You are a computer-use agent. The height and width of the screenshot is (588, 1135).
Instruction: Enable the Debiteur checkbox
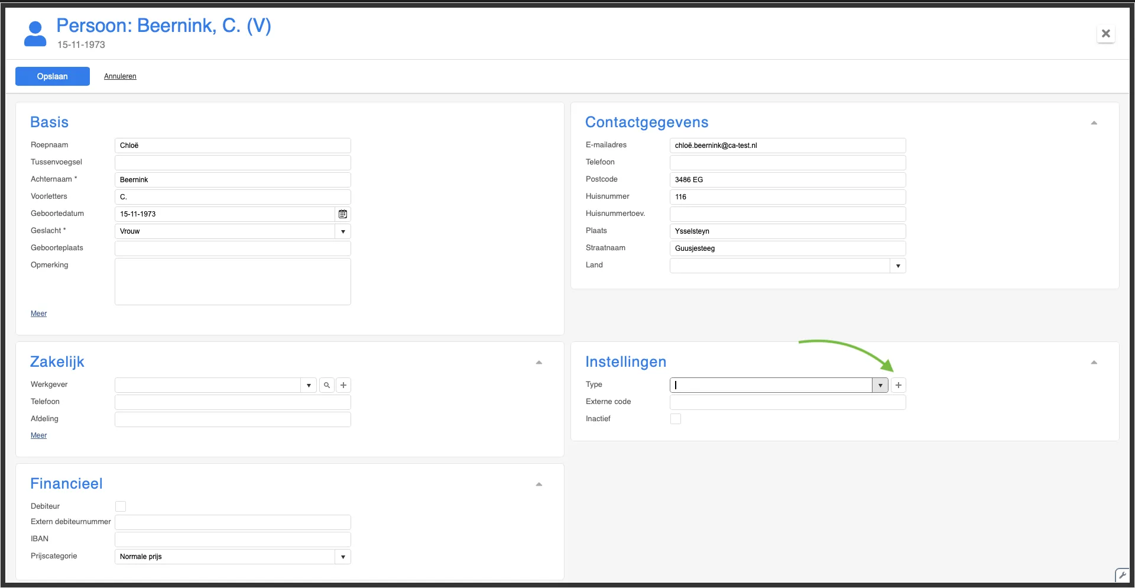point(121,506)
